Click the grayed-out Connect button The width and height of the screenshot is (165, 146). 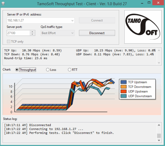[x=97, y=20]
